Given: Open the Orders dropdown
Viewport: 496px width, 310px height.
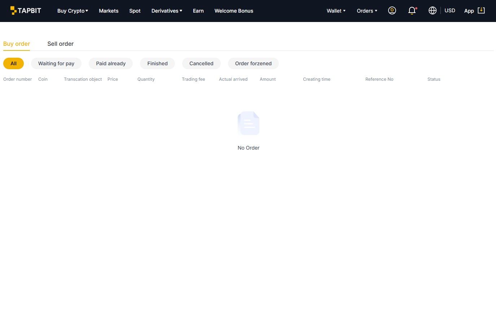Looking at the screenshot, I should tap(367, 11).
